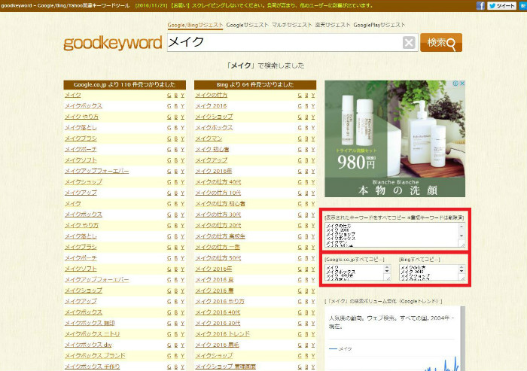
Task: Click G link in メイクの仕方 高校生 row
Action: pyautogui.click(x=300, y=236)
